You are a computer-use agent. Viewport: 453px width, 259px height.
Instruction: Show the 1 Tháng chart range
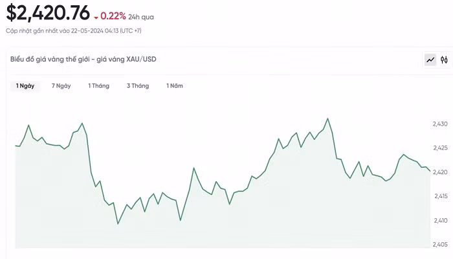99,85
